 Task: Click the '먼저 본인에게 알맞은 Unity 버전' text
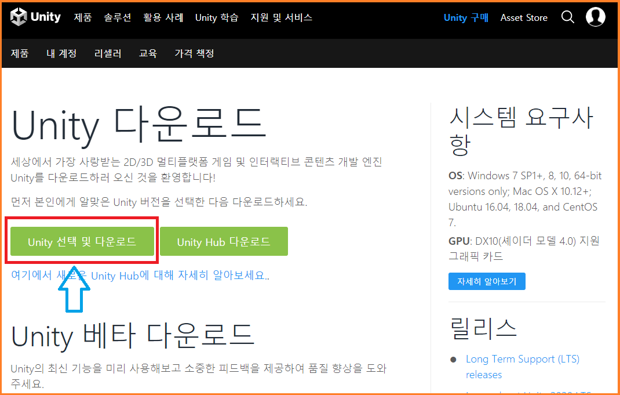tap(159, 202)
